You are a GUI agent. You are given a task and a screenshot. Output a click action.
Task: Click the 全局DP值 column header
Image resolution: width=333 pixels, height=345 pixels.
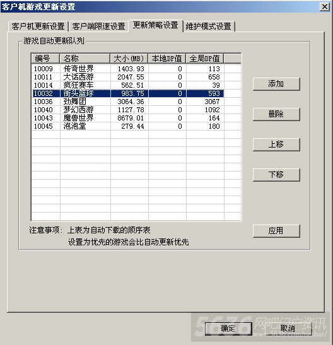point(205,59)
